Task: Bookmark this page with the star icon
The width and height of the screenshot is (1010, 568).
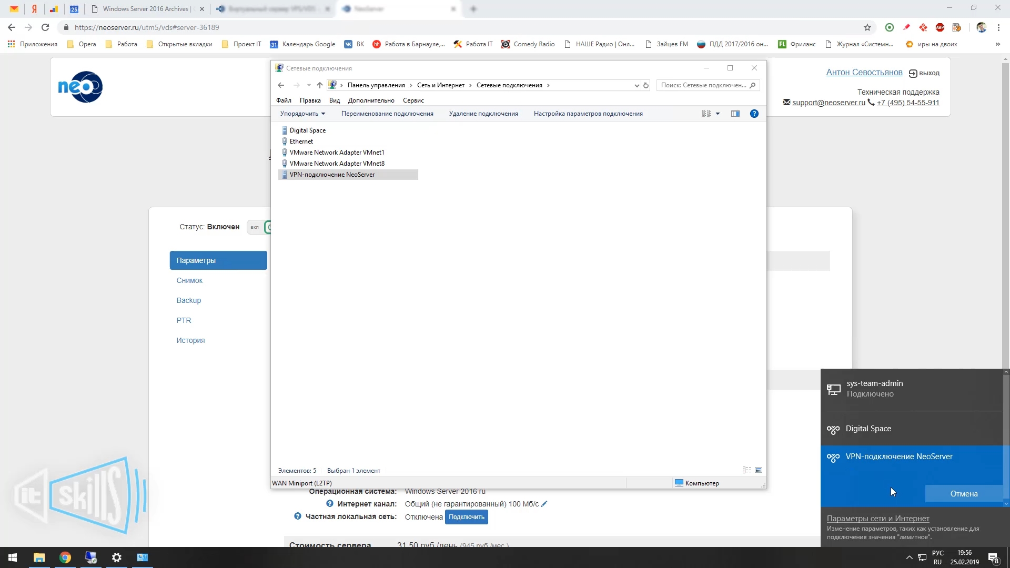Action: 867,27
